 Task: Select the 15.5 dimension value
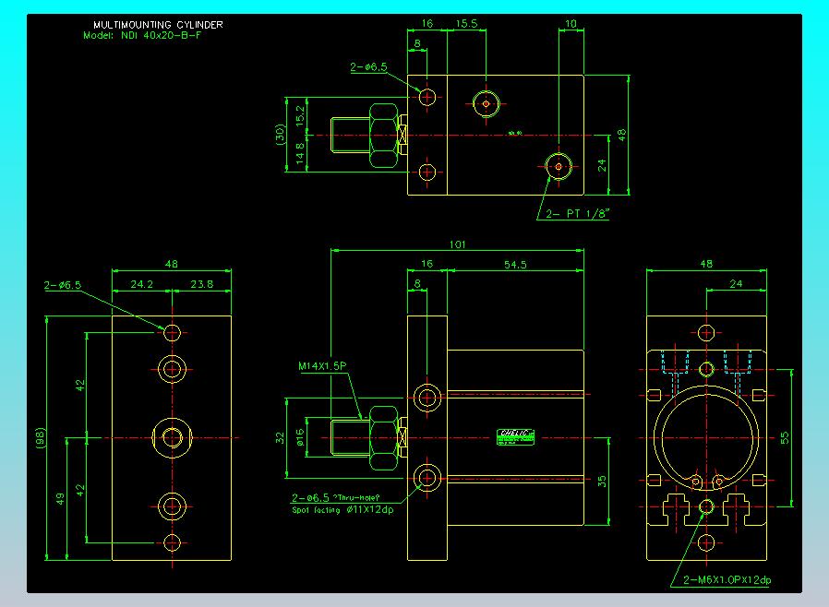pyautogui.click(x=466, y=23)
